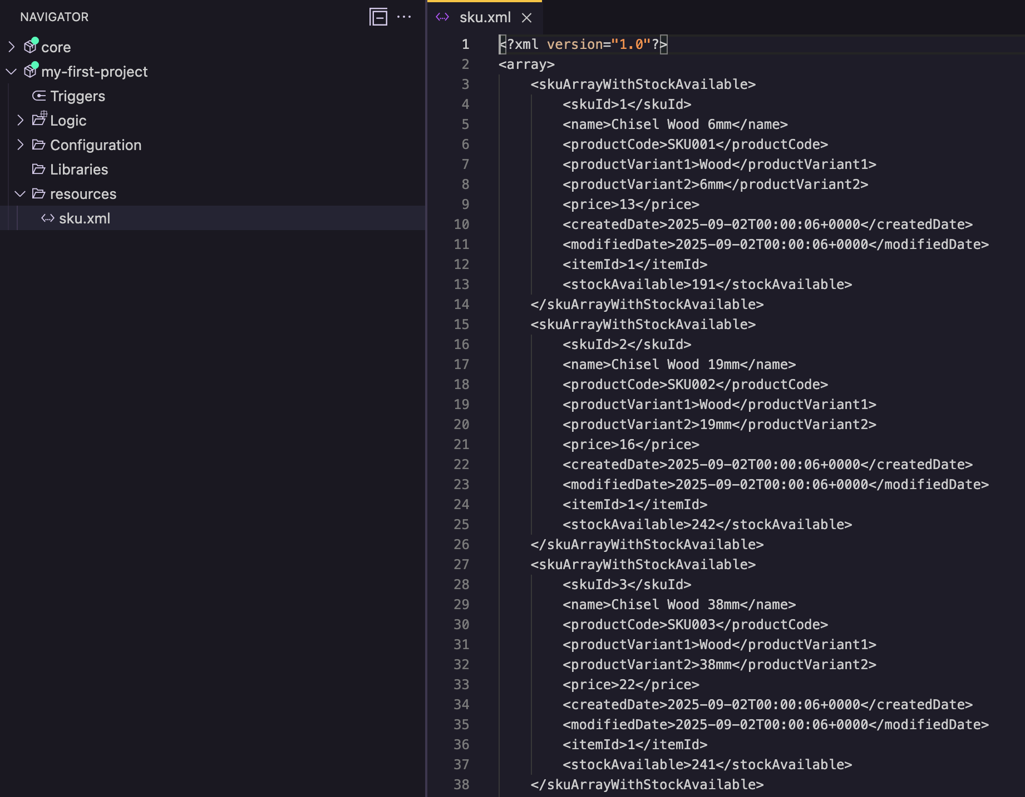The width and height of the screenshot is (1025, 797).
Task: Click the price 22 line
Action: [x=630, y=684]
